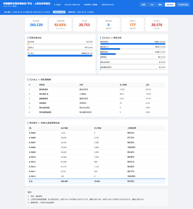Click the 98.42% rate value

(131, 152)
